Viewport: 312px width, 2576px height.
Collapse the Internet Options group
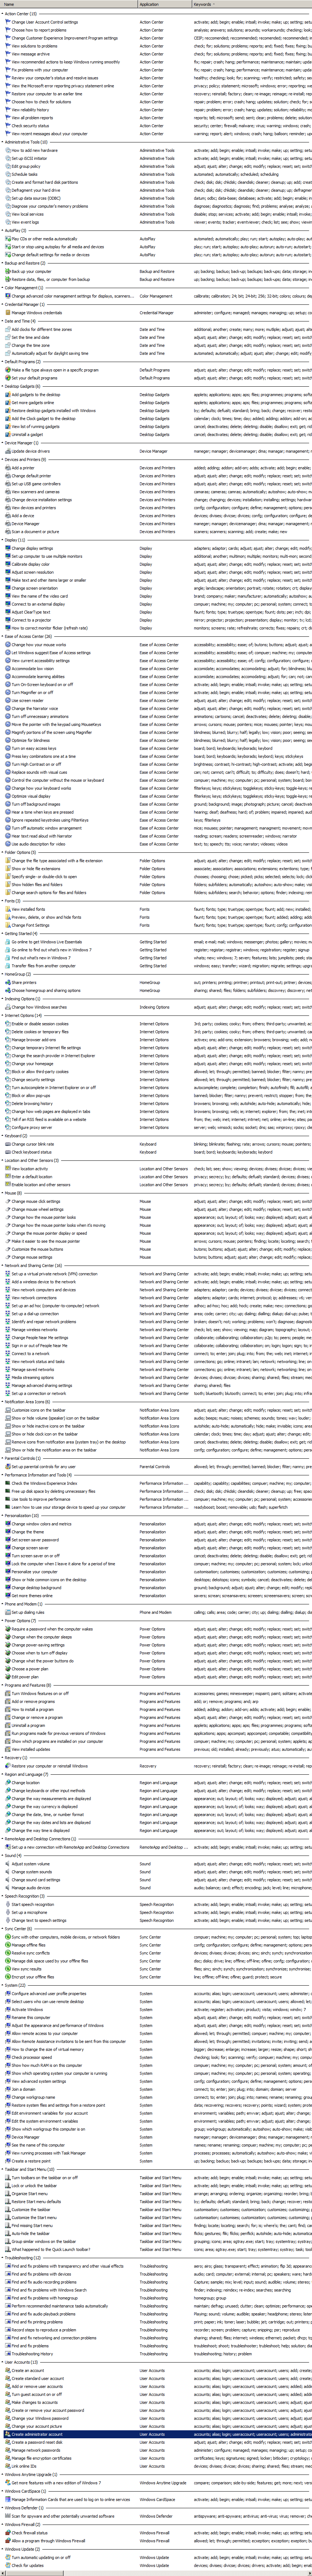[3, 1015]
